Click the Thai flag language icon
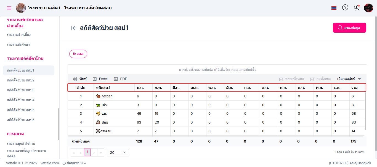377x167 pixels. [334, 8]
